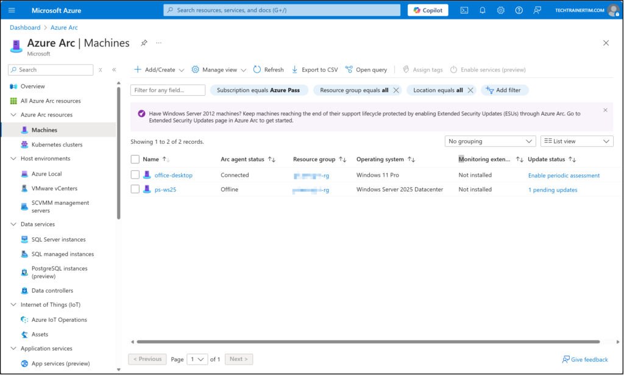Remove the Location equals all filter
Viewport: 624px width, 375px height.
[x=470, y=90]
